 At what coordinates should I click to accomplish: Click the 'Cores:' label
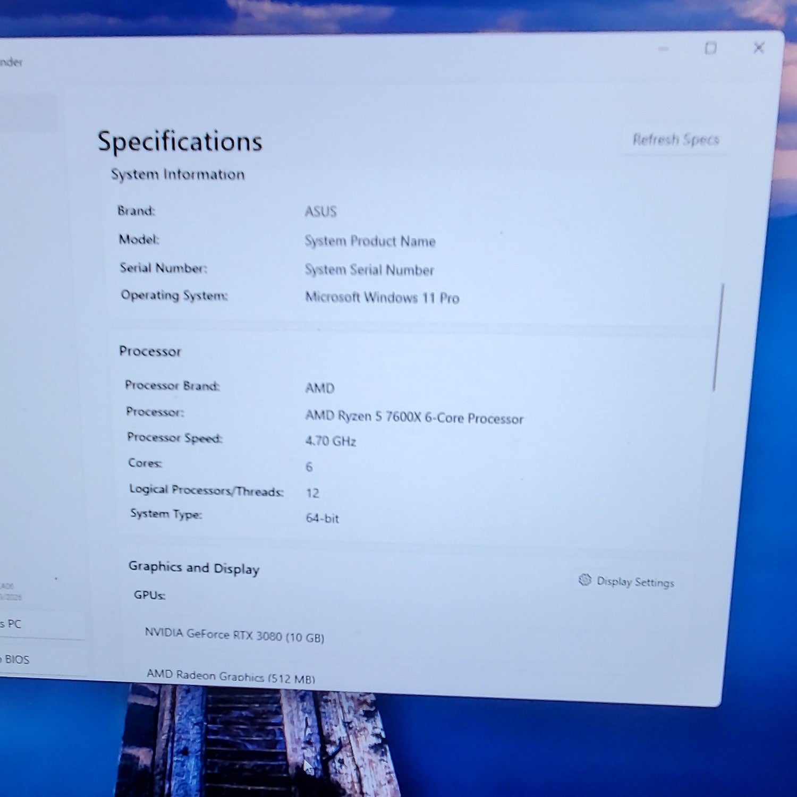pos(145,463)
